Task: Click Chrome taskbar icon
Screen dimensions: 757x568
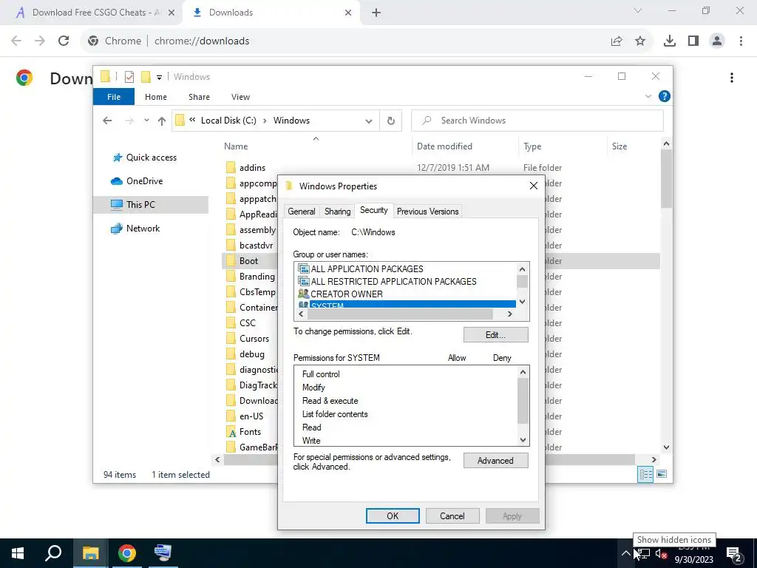Action: (127, 553)
